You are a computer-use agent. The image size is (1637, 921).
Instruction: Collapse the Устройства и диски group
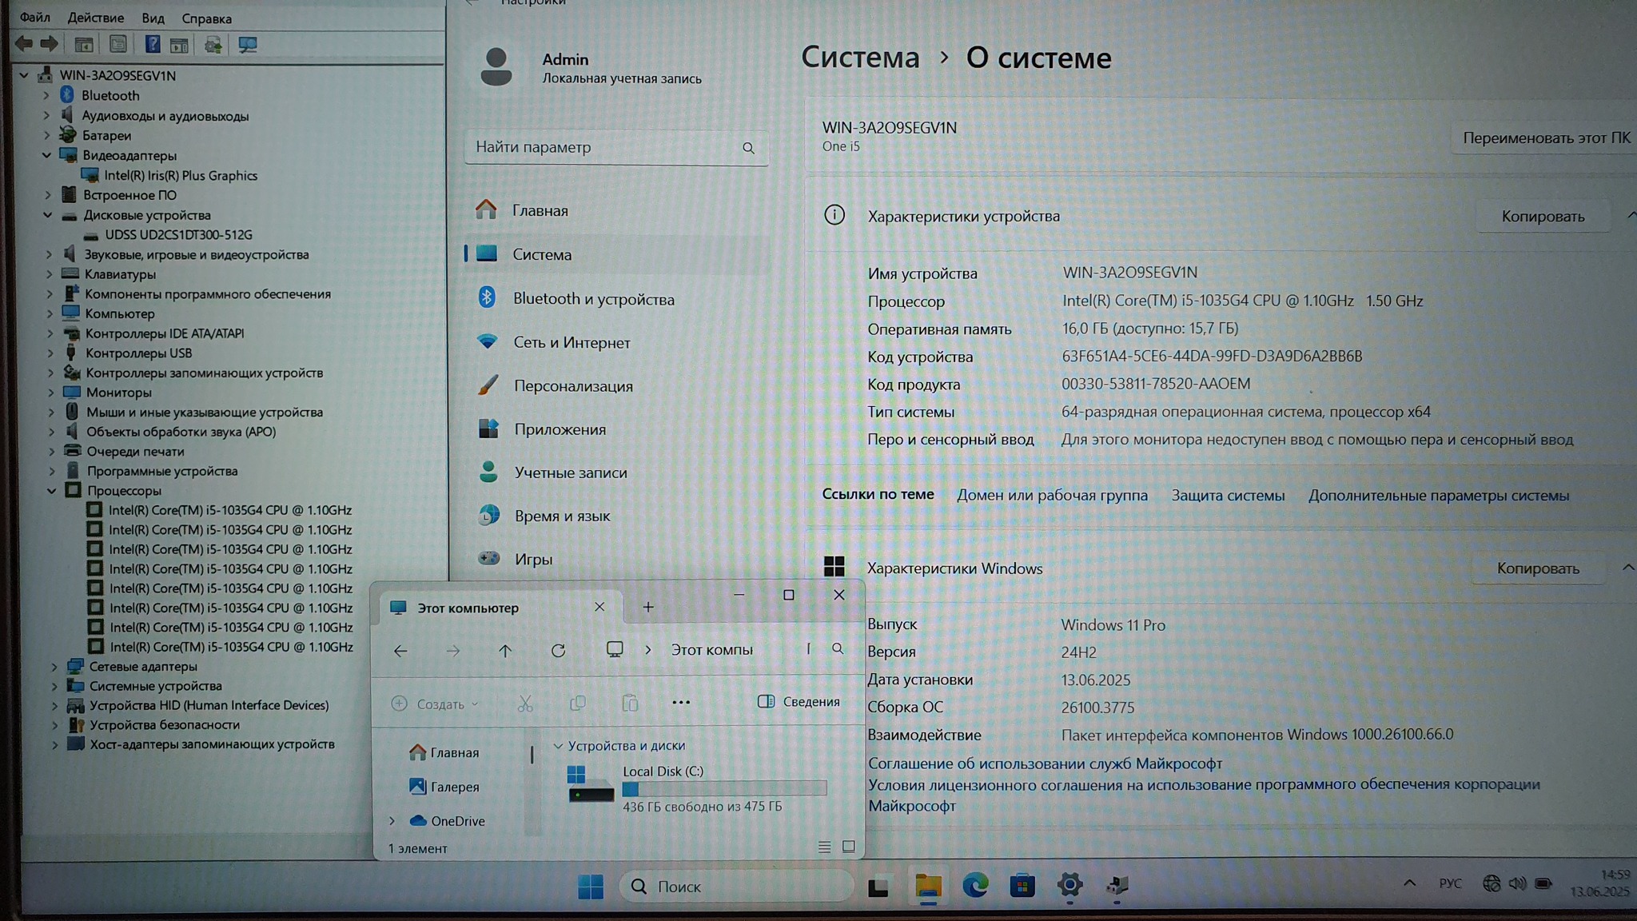click(558, 746)
